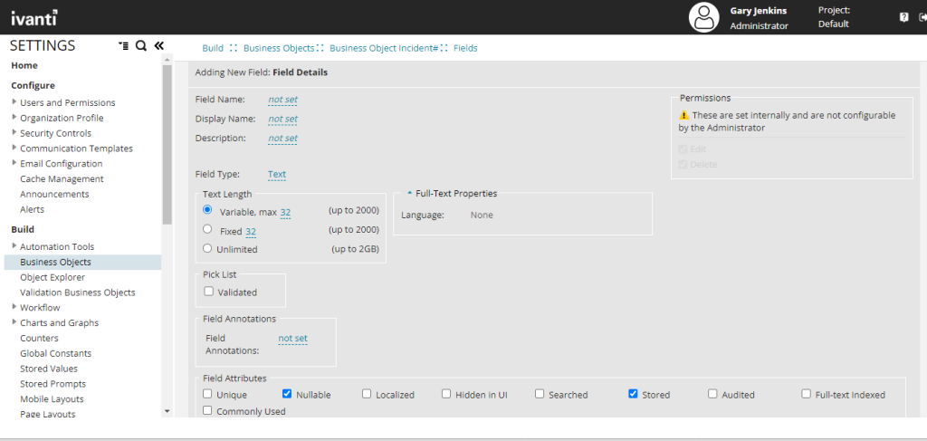
Task: Expand Workflow tree node
Action: click(14, 307)
